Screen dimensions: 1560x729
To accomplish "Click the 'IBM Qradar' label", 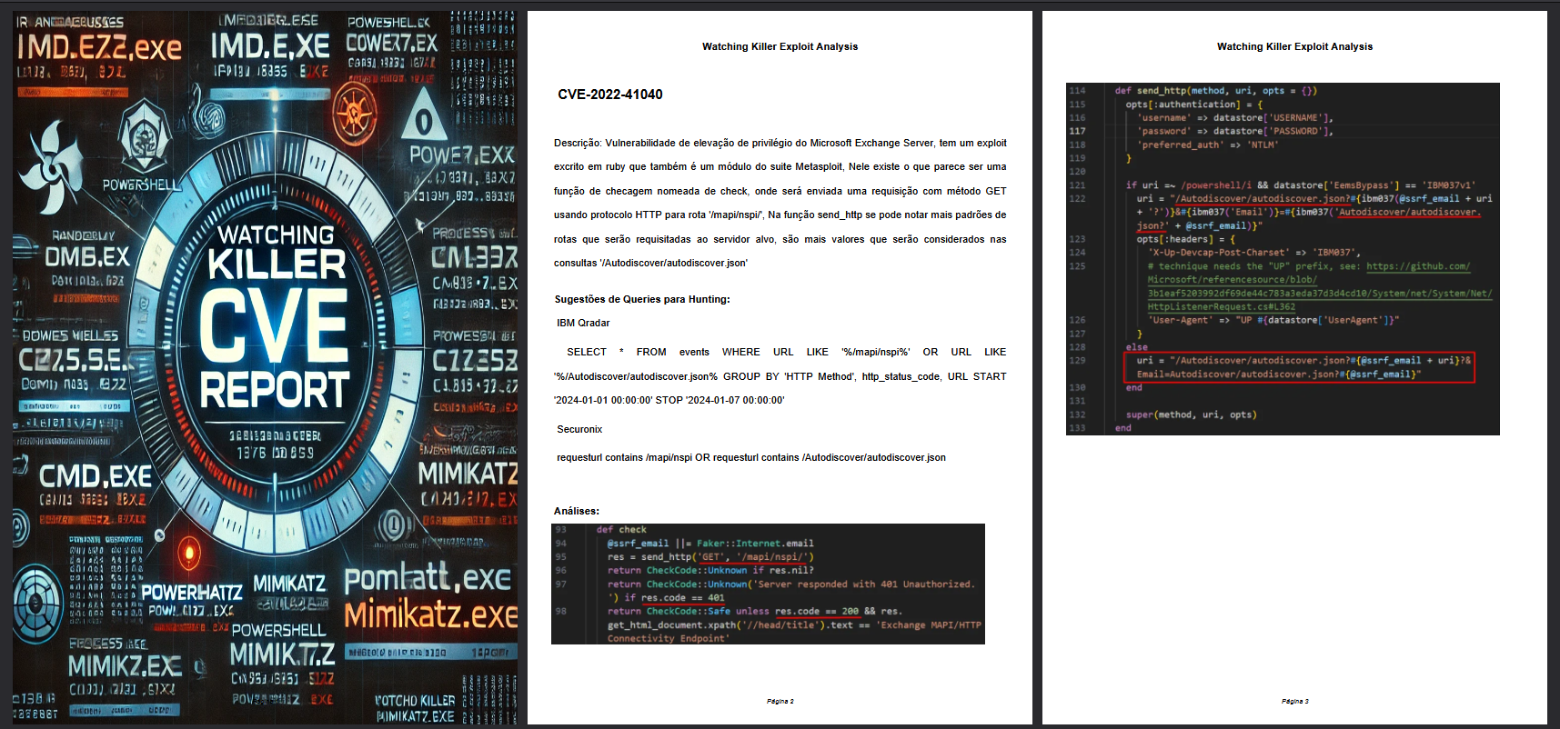I will tap(583, 323).
